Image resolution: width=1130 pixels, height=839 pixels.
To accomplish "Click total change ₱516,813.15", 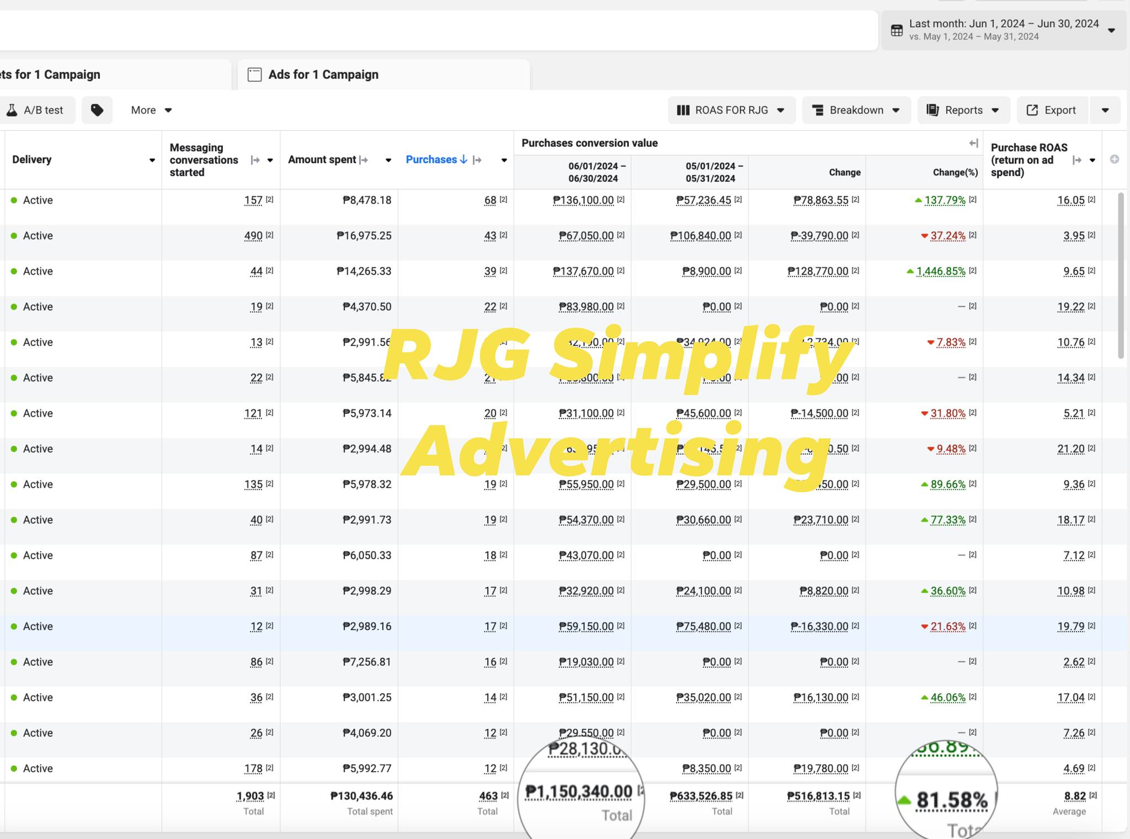I will tap(818, 796).
